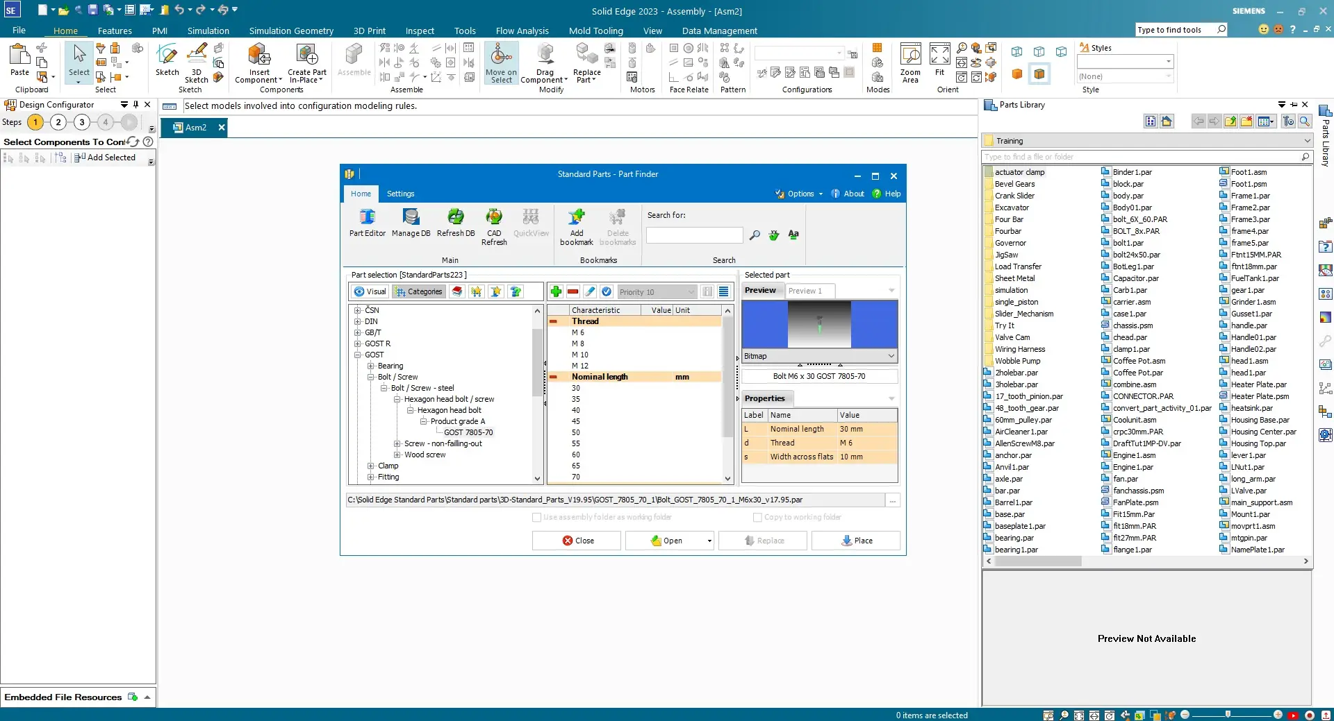Expand the DIN standards tree node
The width and height of the screenshot is (1334, 721).
click(358, 322)
